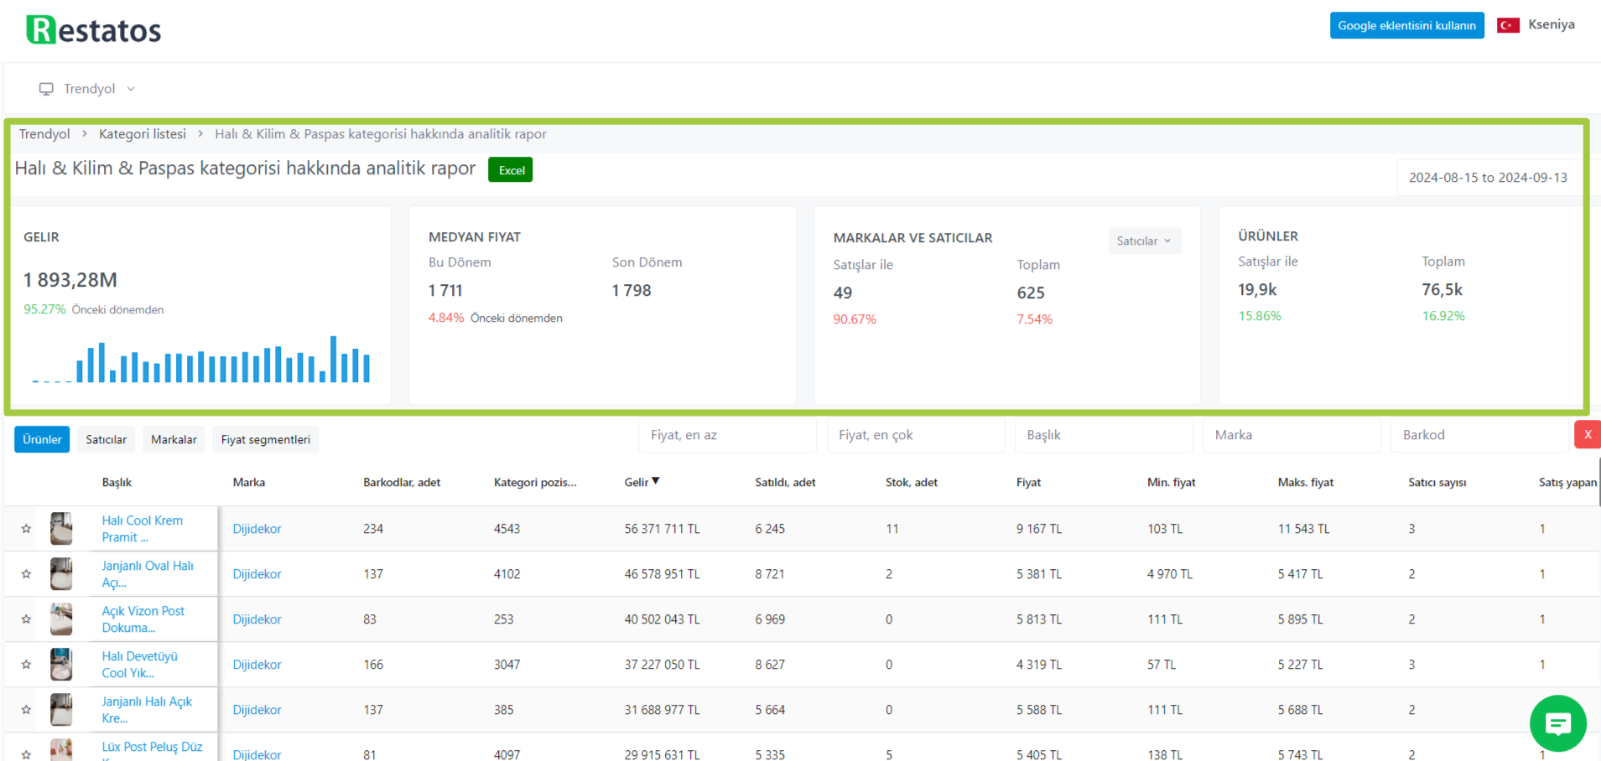Click the Barkod filter input

pyautogui.click(x=1479, y=435)
